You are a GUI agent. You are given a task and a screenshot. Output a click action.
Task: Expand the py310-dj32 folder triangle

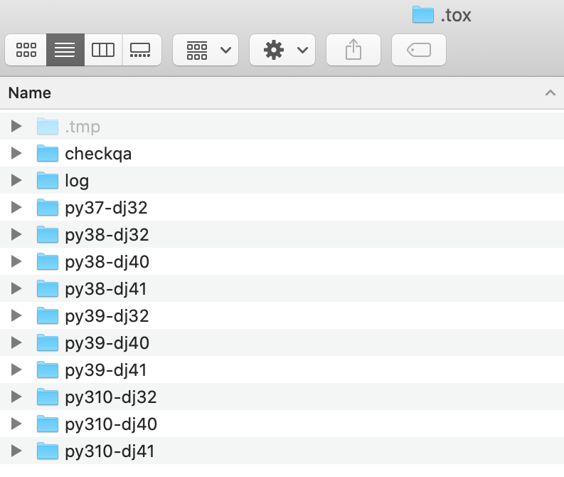pyautogui.click(x=16, y=397)
